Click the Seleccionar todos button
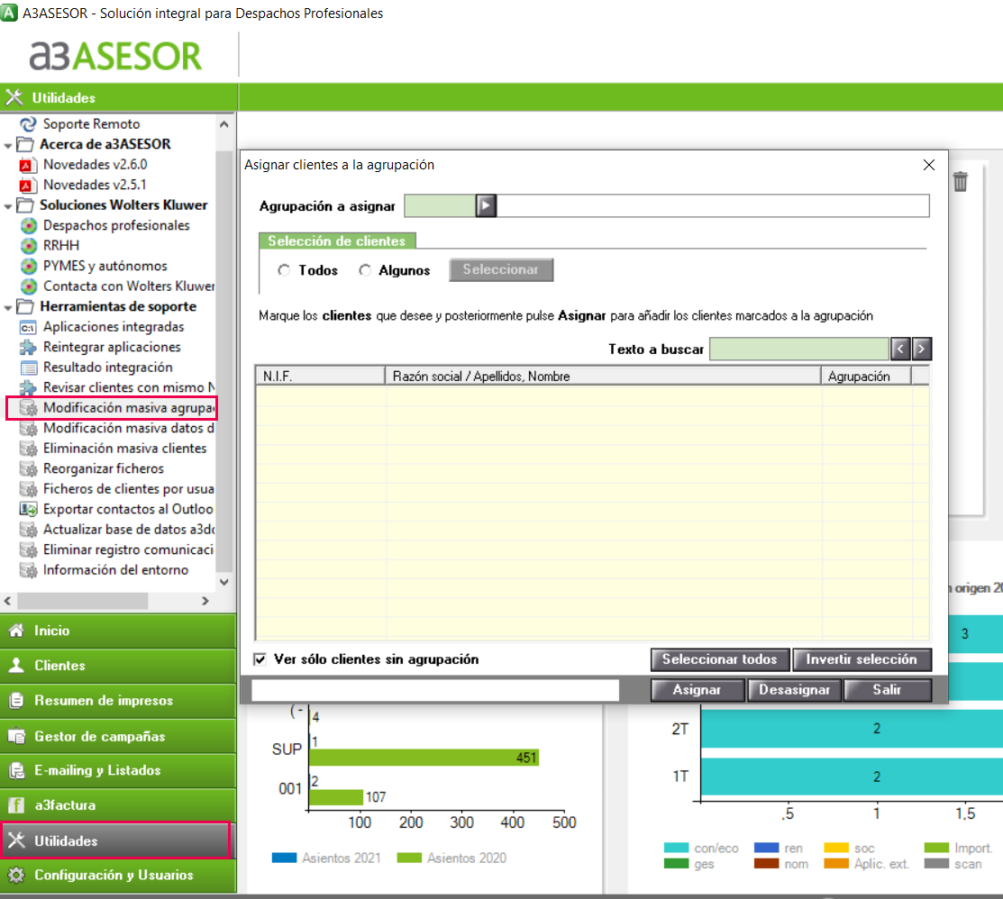 point(720,659)
